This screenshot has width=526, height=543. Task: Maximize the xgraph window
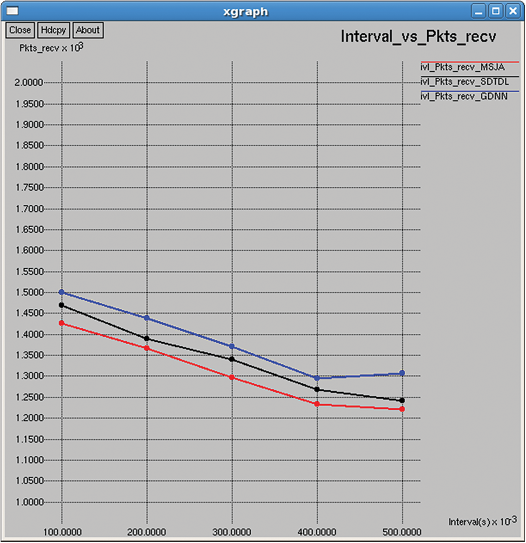click(496, 11)
